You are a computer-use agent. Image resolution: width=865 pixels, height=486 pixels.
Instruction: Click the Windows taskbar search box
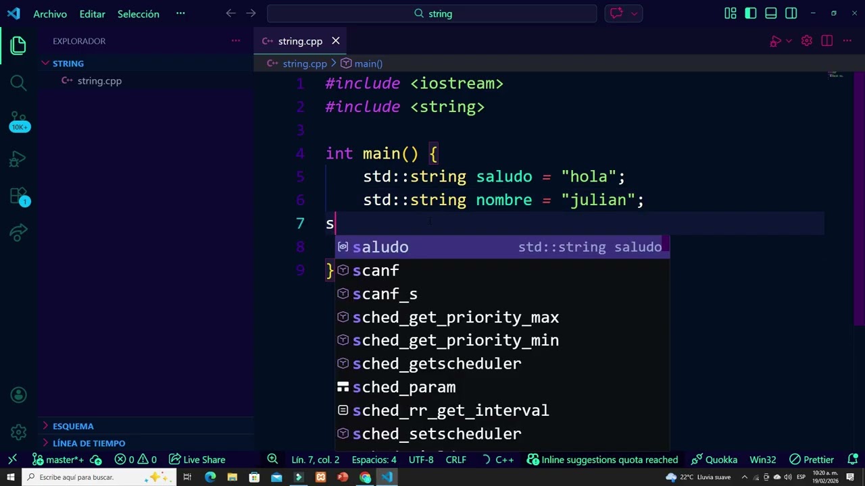pos(99,477)
